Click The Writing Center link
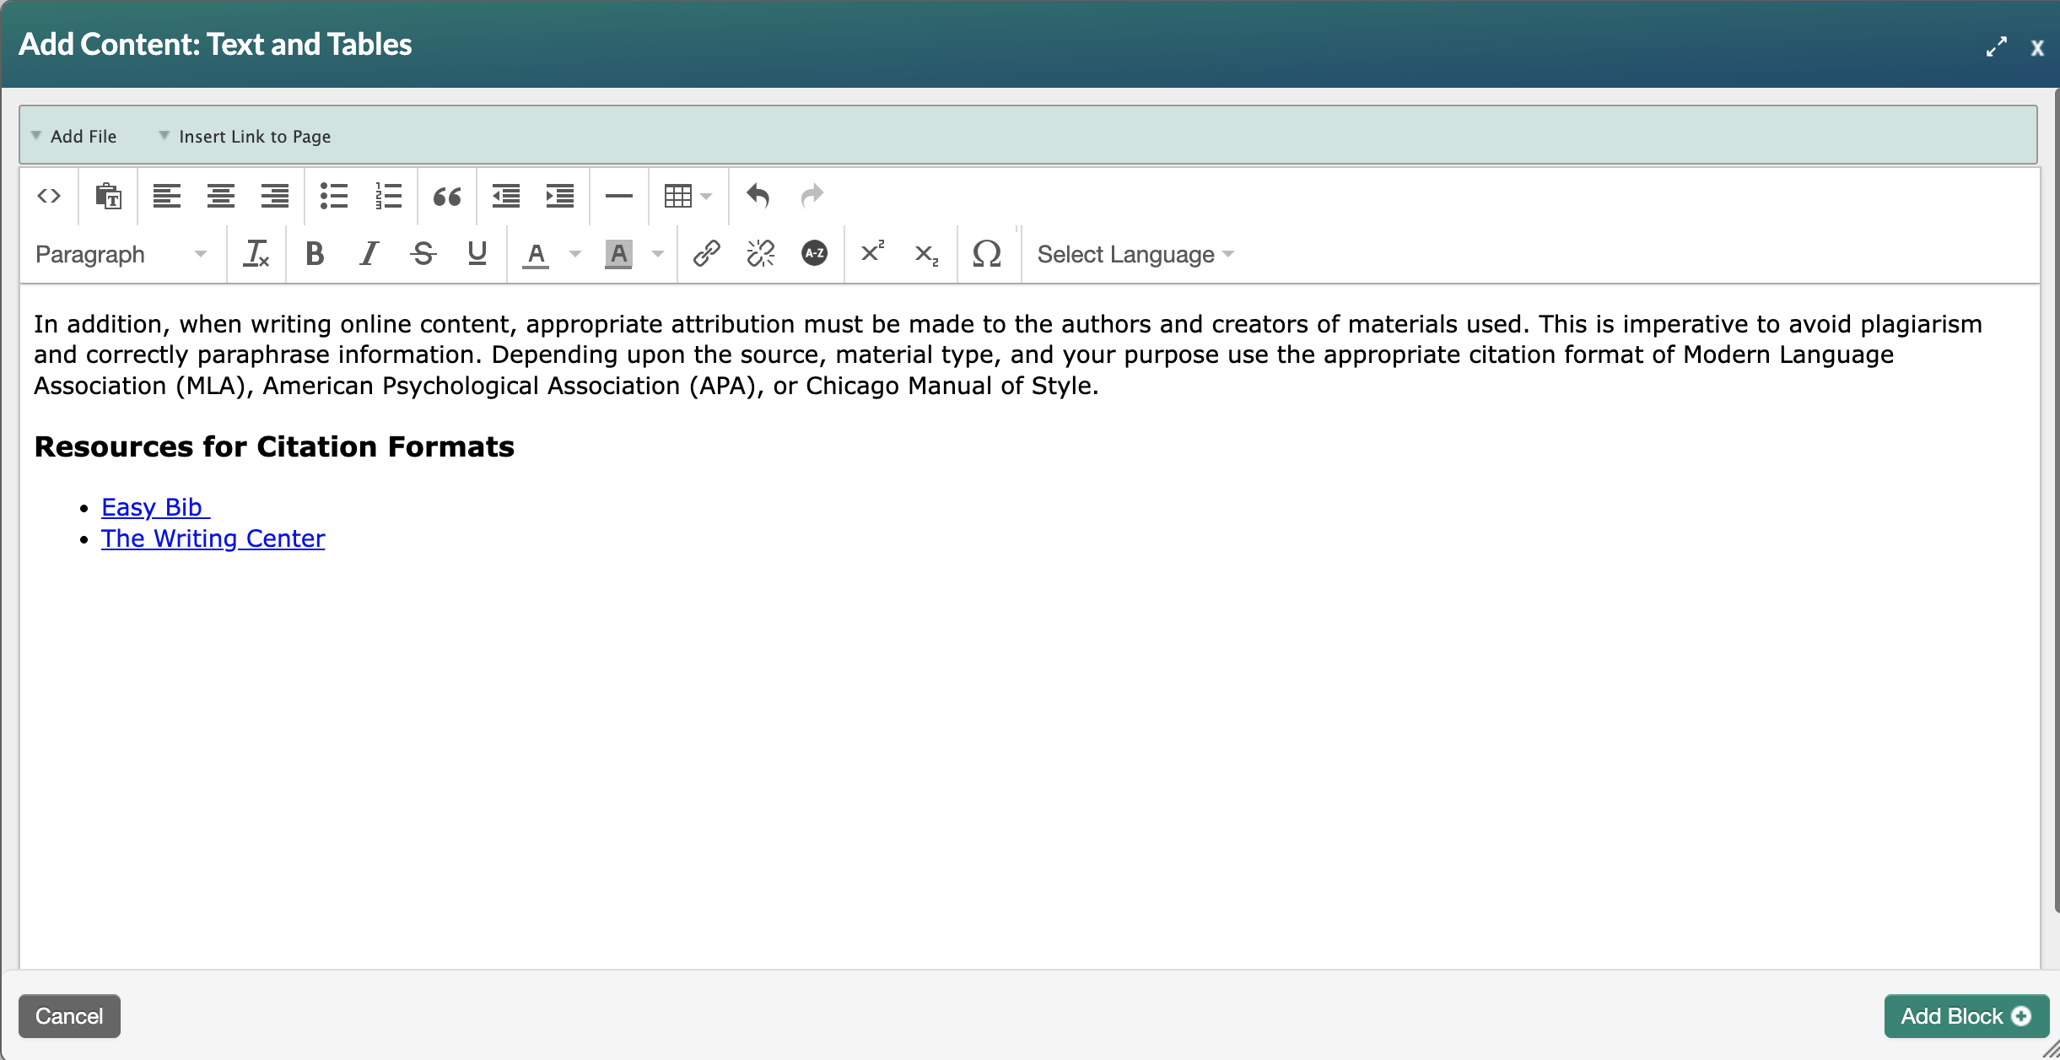2060x1060 pixels. [213, 538]
